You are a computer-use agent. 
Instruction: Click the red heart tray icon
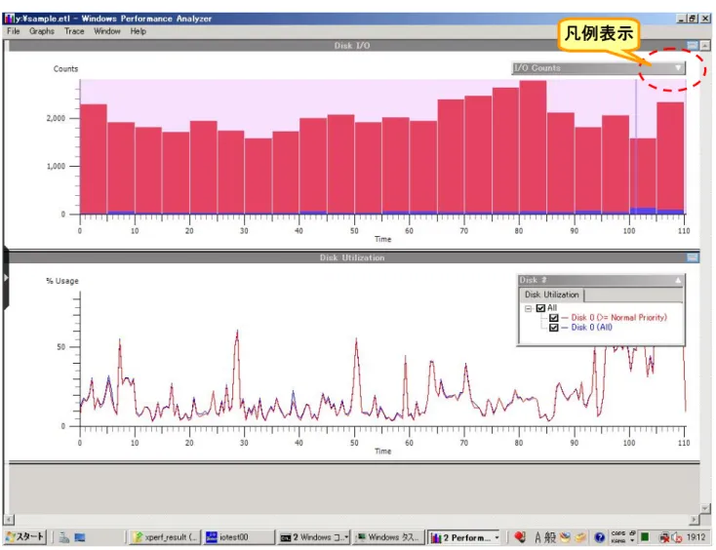coord(520,537)
